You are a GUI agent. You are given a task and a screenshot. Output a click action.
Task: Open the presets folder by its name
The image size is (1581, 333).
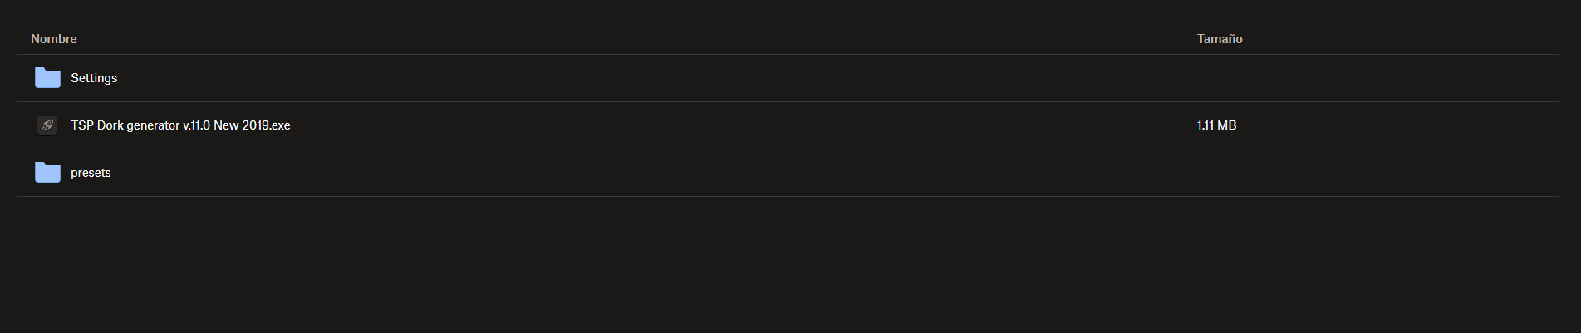[x=91, y=173]
